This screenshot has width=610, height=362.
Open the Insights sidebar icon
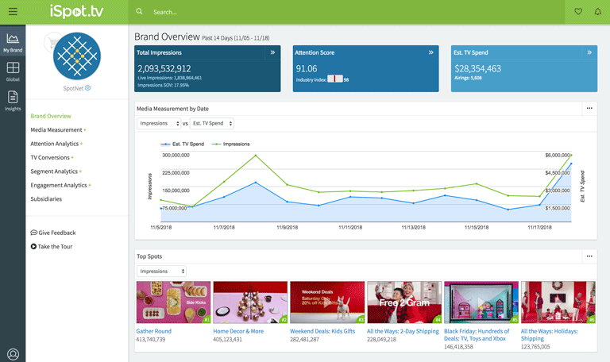13,100
